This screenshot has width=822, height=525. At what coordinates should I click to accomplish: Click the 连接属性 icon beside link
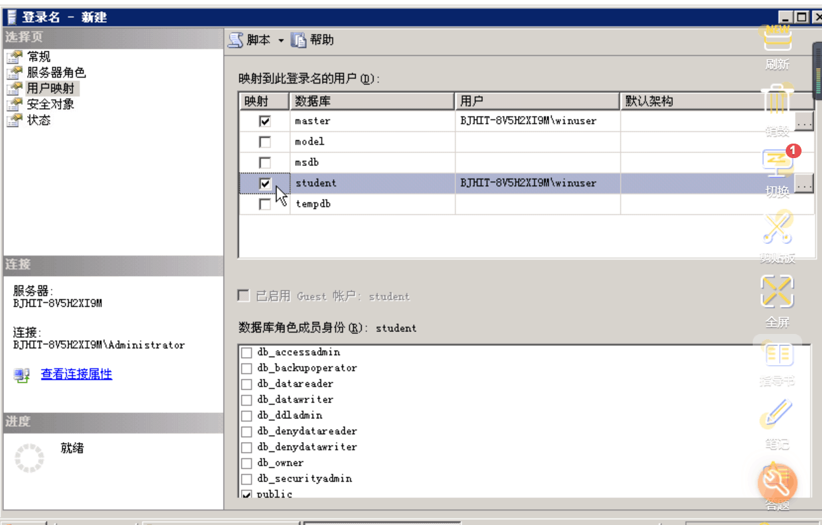click(x=22, y=375)
